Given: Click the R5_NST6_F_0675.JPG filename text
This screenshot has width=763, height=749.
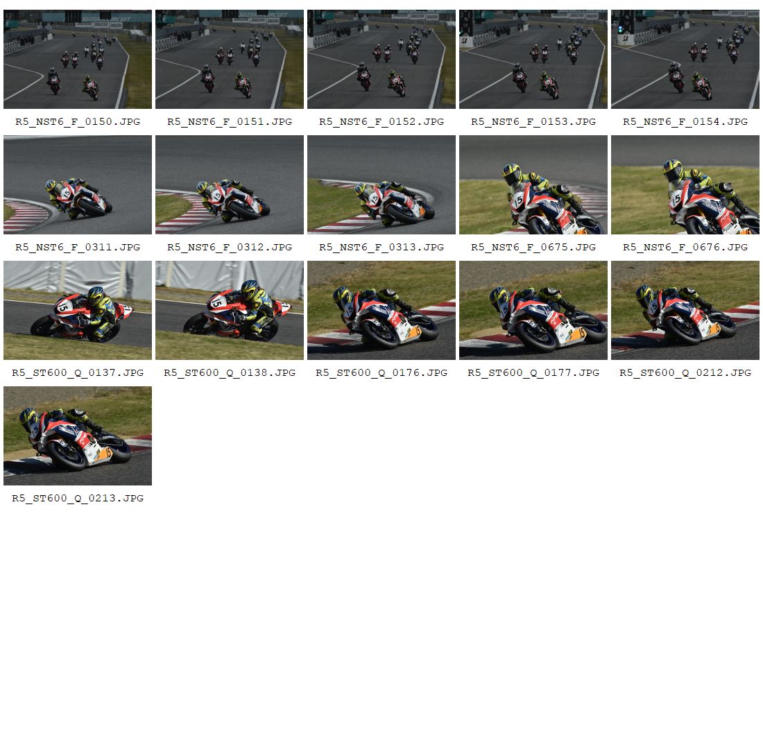Looking at the screenshot, I should 533,247.
